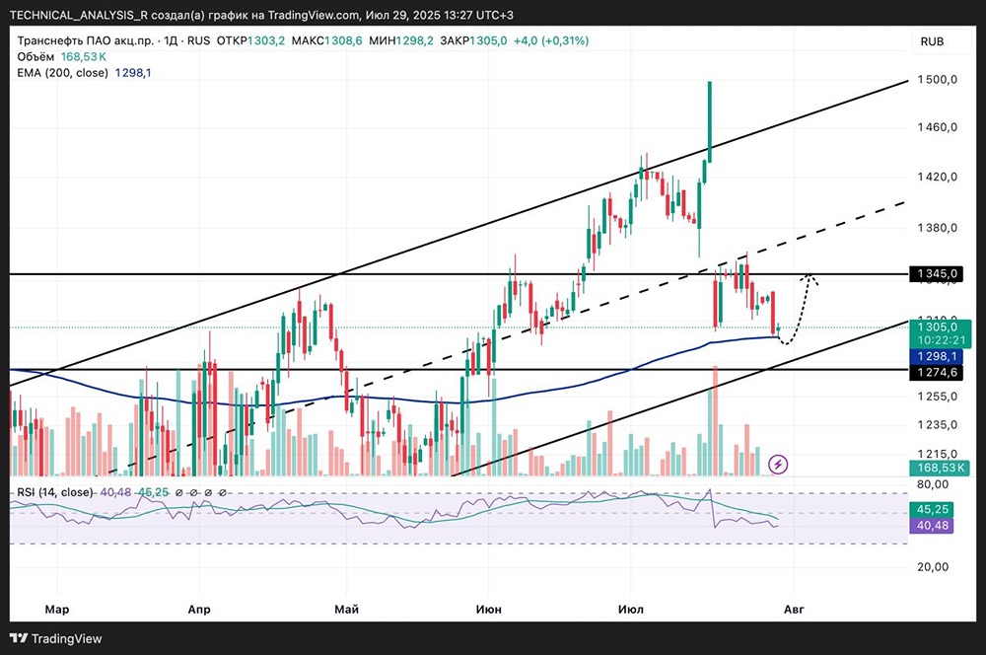The width and height of the screenshot is (986, 655).
Task: Click the 20,00 RSI scale value
Action: point(933,567)
